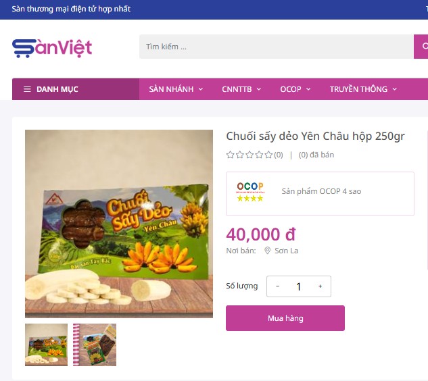
Task: Rate product with the fifth star
Action: [x=269, y=155]
